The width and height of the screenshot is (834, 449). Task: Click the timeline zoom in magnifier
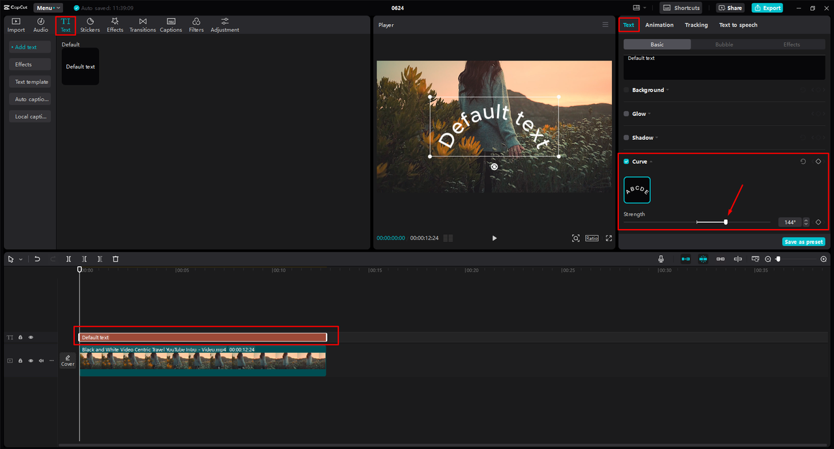coord(824,259)
